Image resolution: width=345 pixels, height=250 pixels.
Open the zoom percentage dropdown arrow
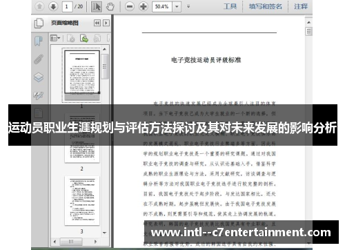pos(177,6)
